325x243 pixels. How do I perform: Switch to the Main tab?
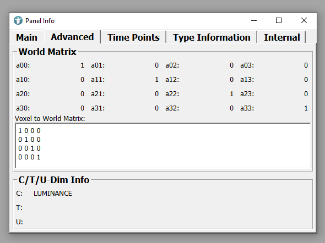point(27,37)
